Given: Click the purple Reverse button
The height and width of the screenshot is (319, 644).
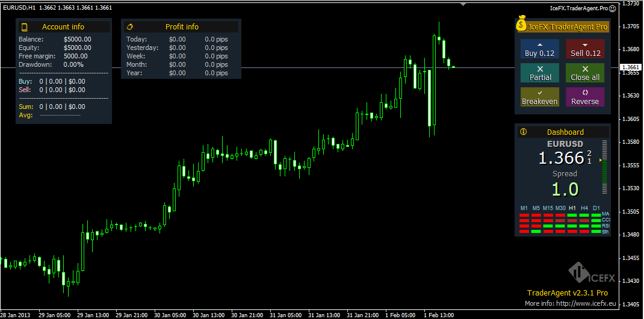Looking at the screenshot, I should 585,97.
